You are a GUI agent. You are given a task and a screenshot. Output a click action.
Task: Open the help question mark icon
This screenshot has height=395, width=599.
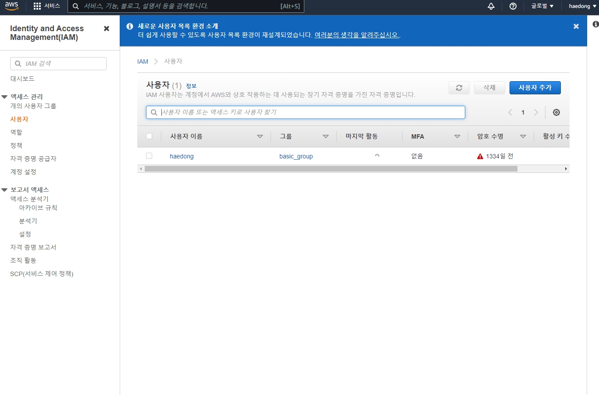[513, 6]
